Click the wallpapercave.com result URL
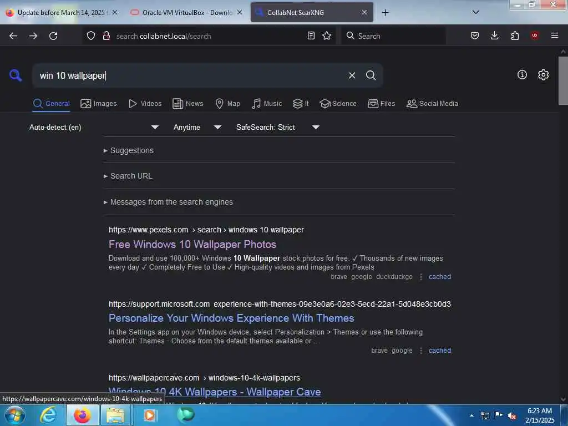568x426 pixels. click(x=204, y=378)
